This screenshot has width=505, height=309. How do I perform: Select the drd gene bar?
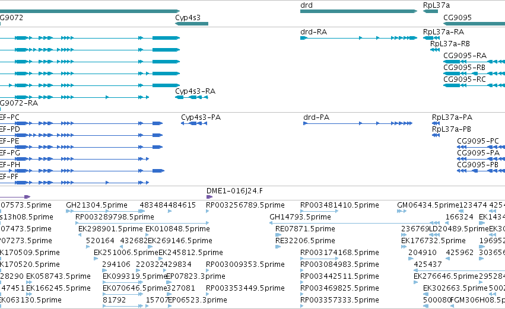(358, 11)
